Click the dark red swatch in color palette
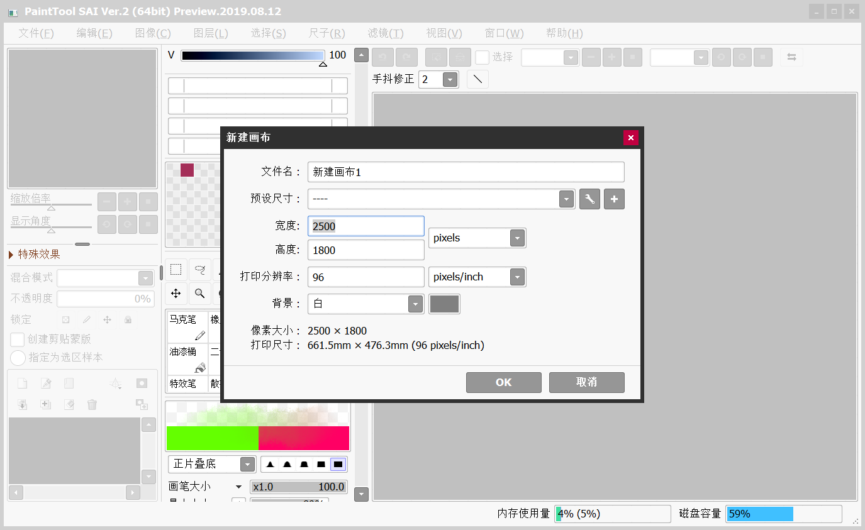This screenshot has width=865, height=530. [x=187, y=170]
